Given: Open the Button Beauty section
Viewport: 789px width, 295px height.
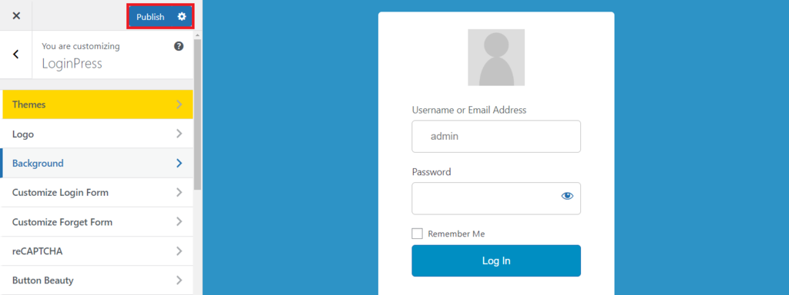Looking at the screenshot, I should 98,280.
